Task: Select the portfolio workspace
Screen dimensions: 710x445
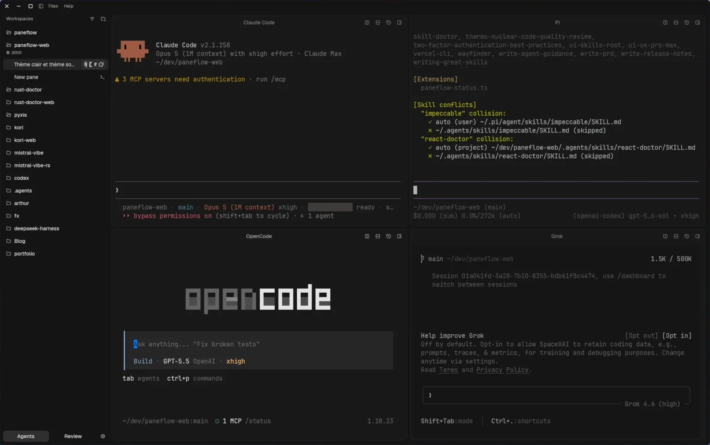Action: point(55,254)
